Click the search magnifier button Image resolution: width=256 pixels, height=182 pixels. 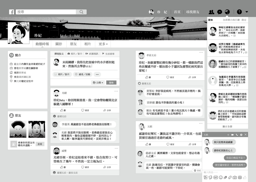[x=81, y=12]
